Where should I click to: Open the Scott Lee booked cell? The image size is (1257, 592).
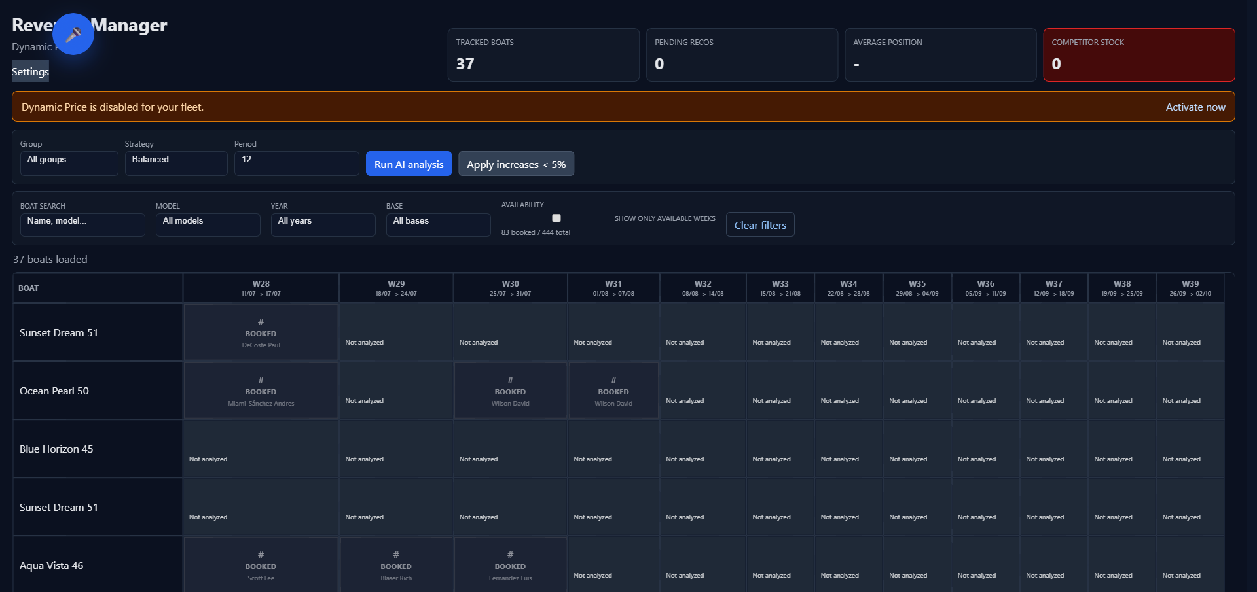[x=261, y=565]
